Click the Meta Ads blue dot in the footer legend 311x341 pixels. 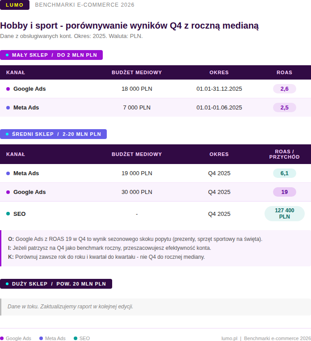click(41, 338)
